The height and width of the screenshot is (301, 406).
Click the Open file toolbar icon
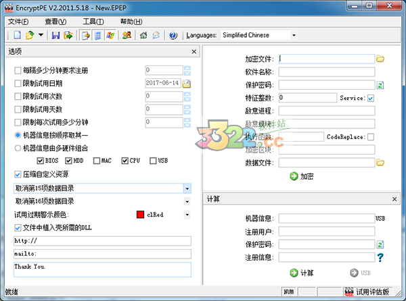click(30, 35)
